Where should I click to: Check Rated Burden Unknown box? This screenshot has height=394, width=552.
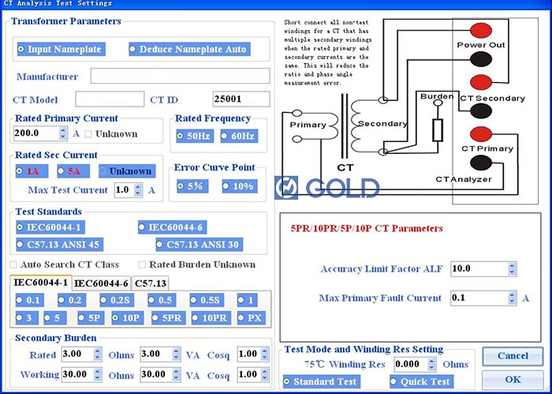click(143, 265)
